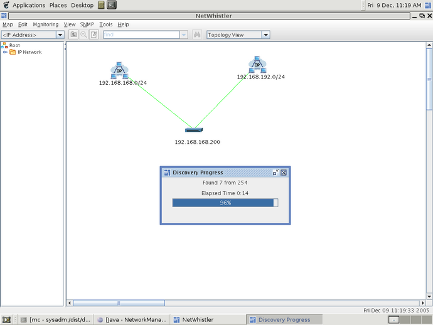Click the horizontal scrollbar thumb of map

pyautogui.click(x=119, y=303)
